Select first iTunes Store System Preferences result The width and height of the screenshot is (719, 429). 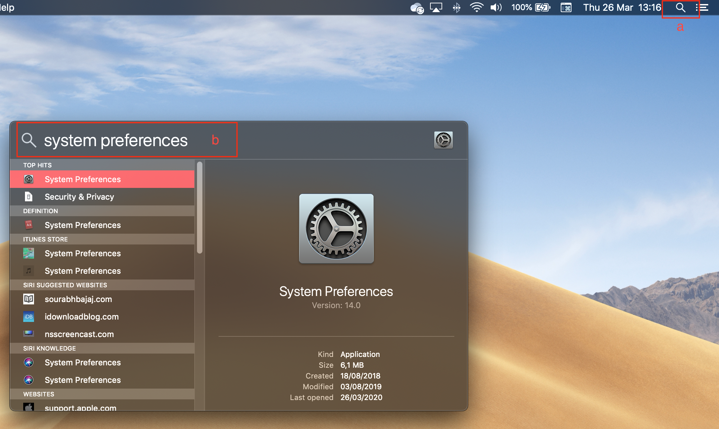(x=102, y=253)
